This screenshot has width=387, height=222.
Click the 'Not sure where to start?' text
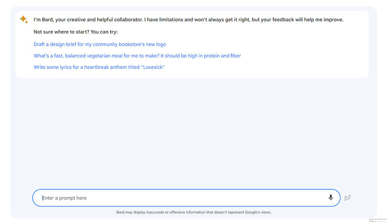point(76,32)
